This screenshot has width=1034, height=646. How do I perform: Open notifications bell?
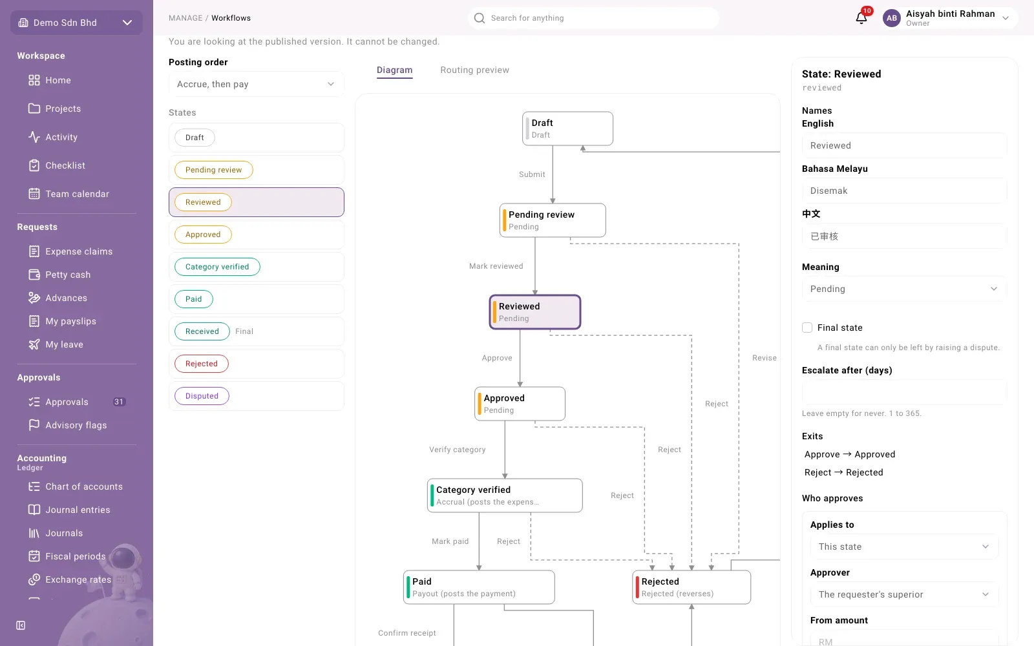click(861, 18)
